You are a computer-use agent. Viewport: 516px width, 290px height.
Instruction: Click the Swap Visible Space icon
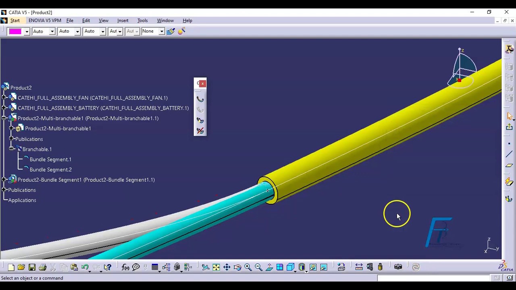[323, 267]
